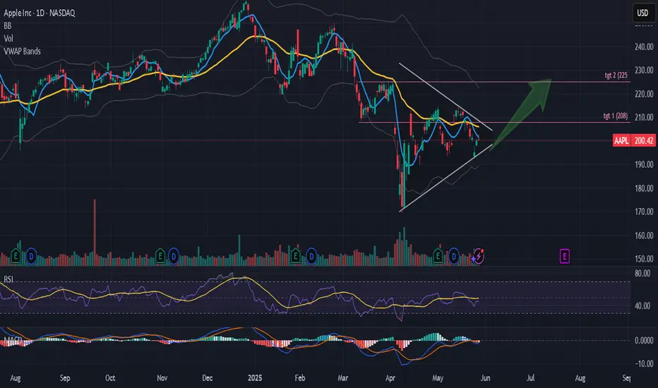The height and width of the screenshot is (388, 658).
Task: Click the Aug label on time axis
Action: click(15, 378)
